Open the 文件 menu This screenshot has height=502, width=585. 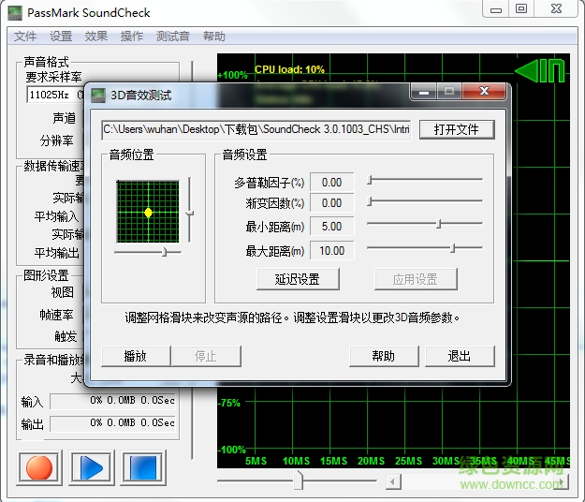click(x=25, y=37)
